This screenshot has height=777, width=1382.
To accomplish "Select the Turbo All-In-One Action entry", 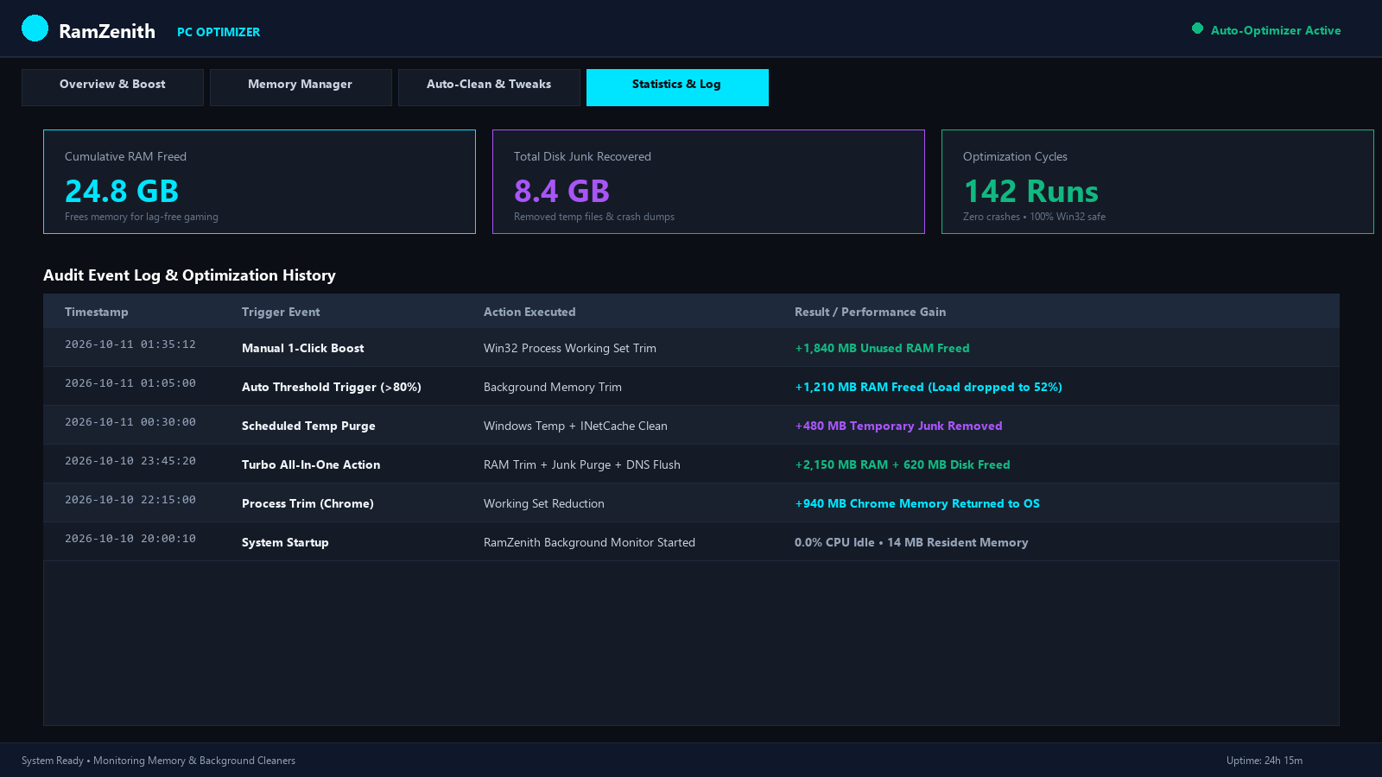I will coord(691,464).
